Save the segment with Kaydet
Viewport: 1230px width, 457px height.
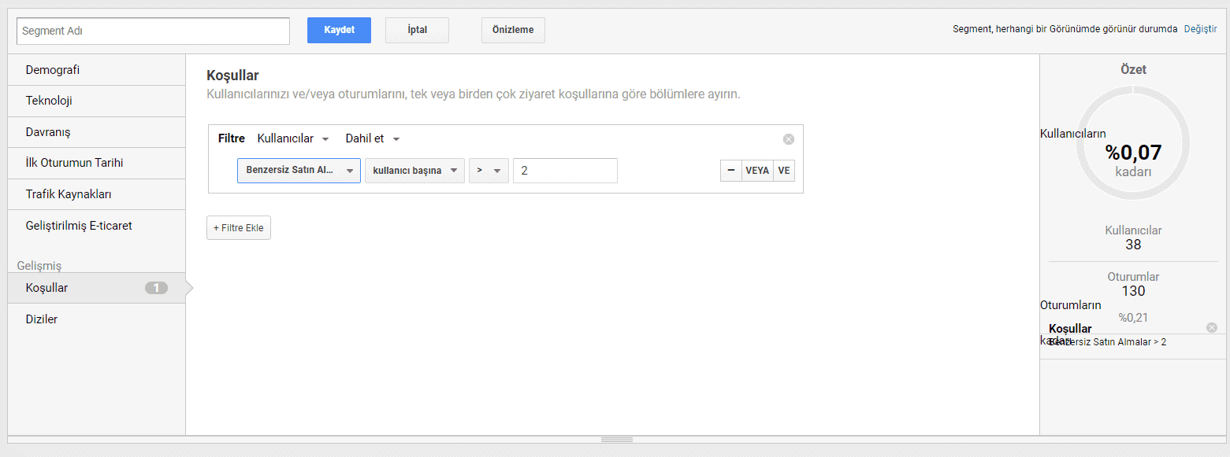click(x=339, y=30)
